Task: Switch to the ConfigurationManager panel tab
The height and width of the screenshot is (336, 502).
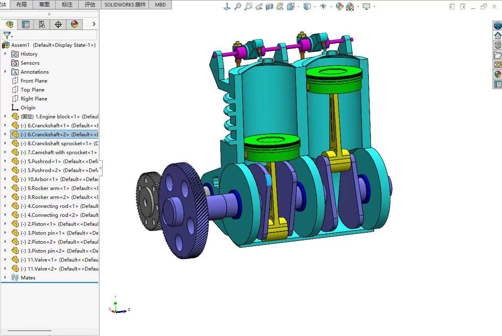Action: point(42,24)
